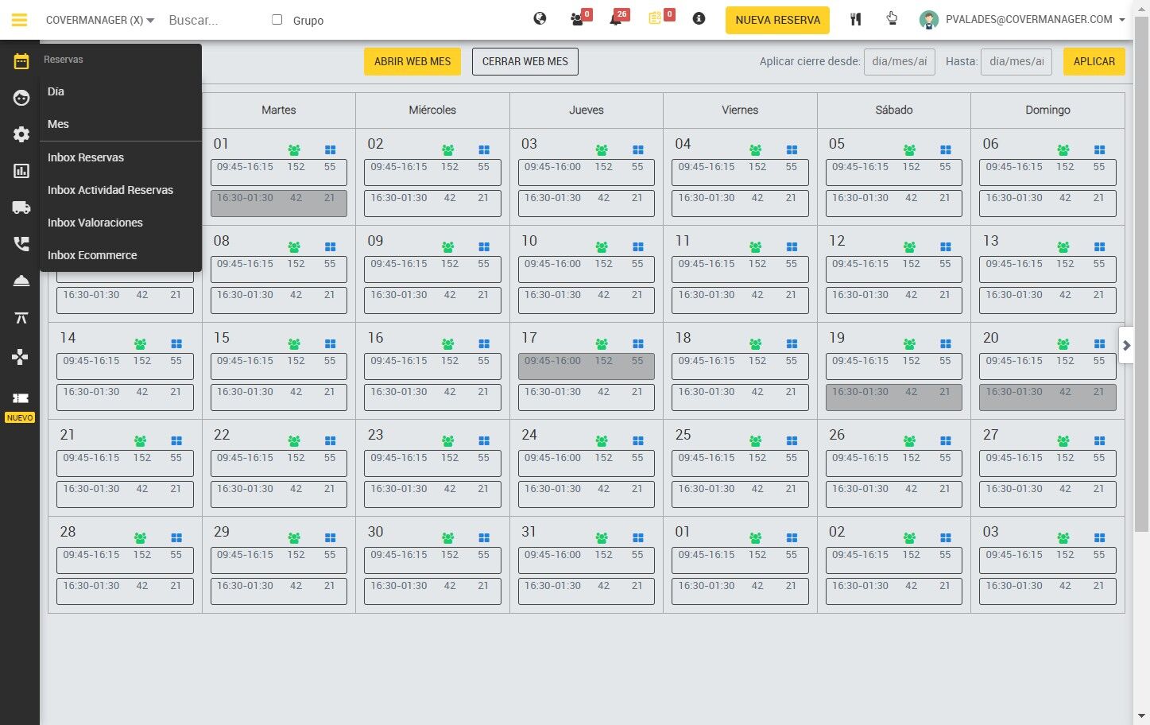Click the Sábado column header
This screenshot has height=725, width=1150.
point(894,110)
